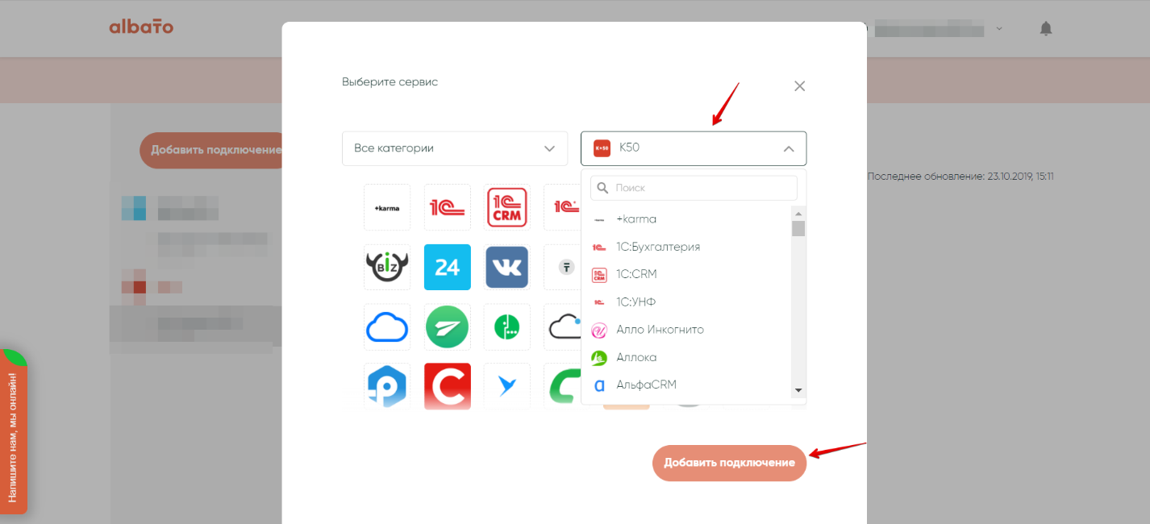
Task: Choose the green paper-plane circle tile
Action: 448,326
